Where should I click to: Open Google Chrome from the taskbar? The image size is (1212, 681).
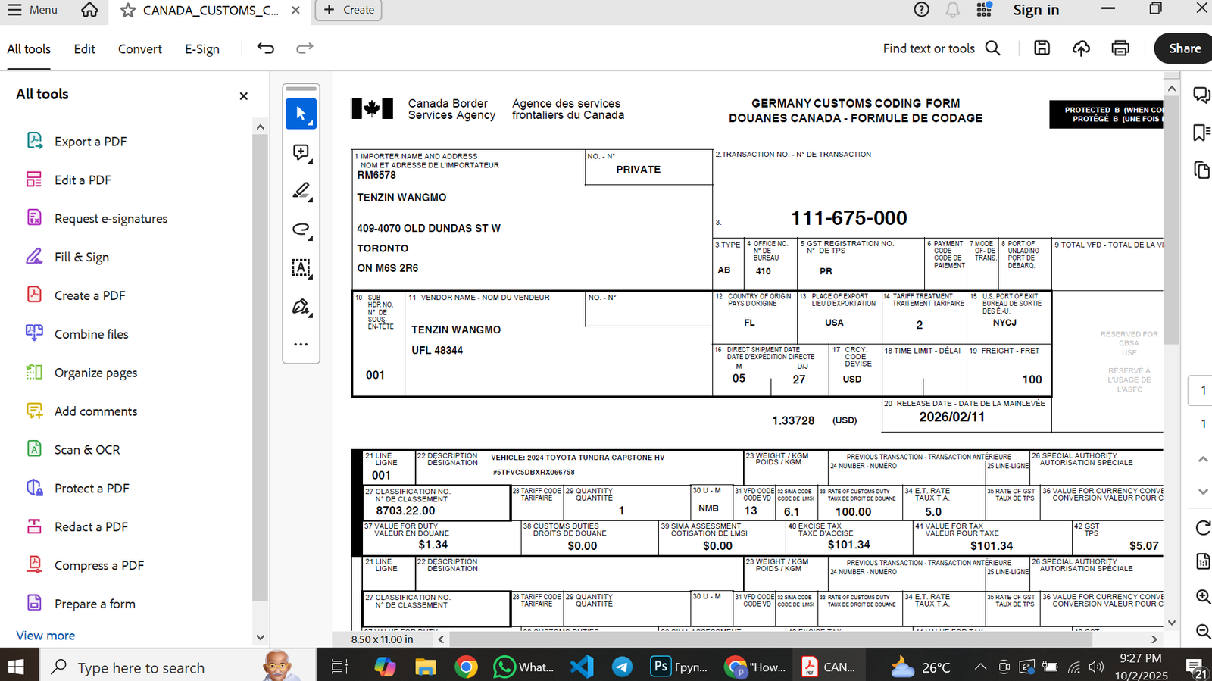click(x=466, y=667)
